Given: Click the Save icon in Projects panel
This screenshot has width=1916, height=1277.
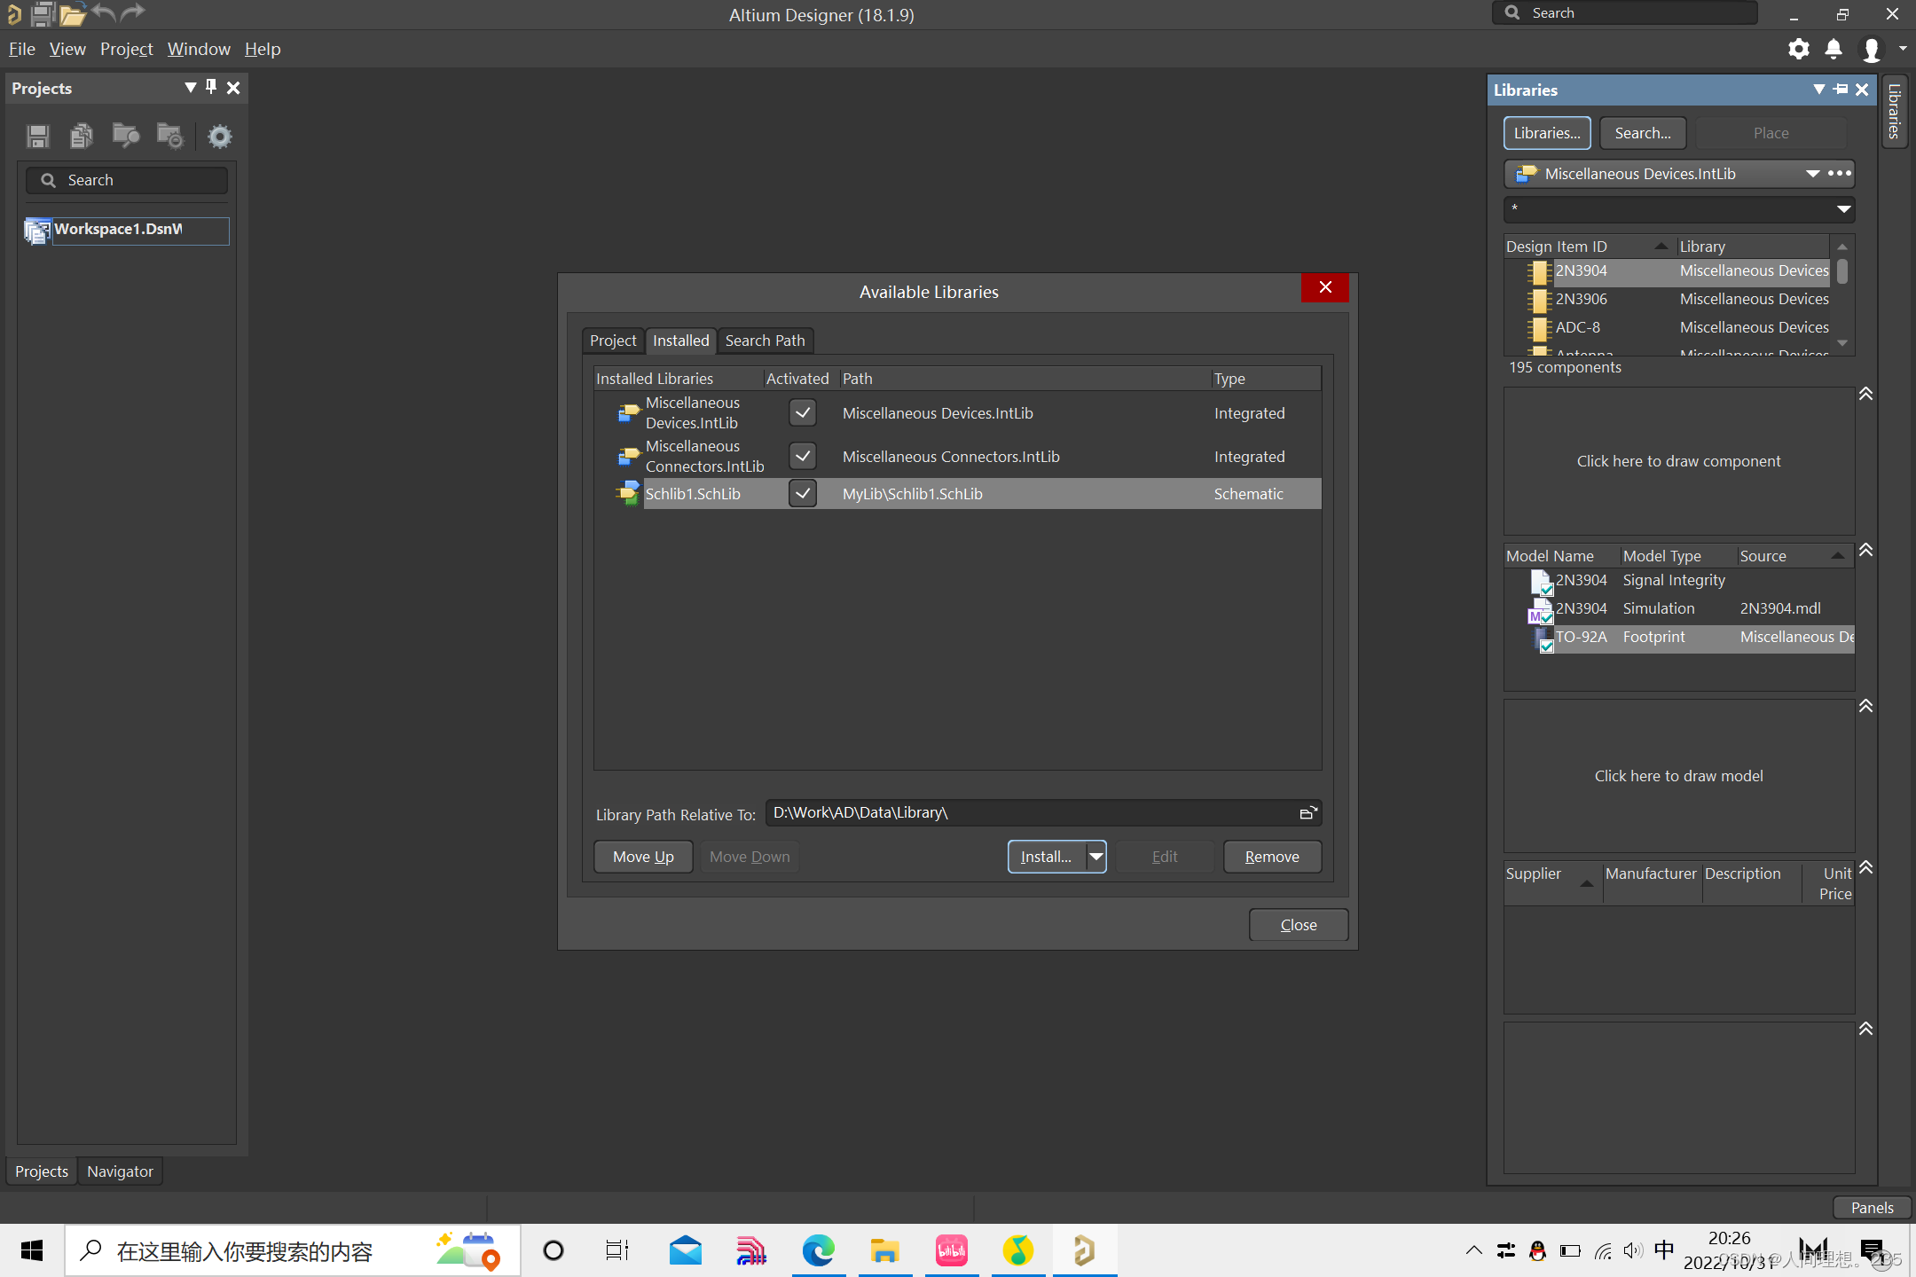Looking at the screenshot, I should tap(38, 137).
